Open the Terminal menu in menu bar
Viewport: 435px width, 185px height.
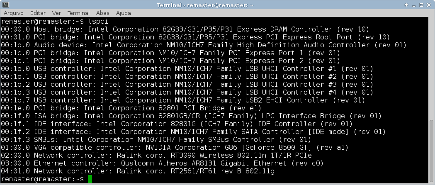[78, 13]
